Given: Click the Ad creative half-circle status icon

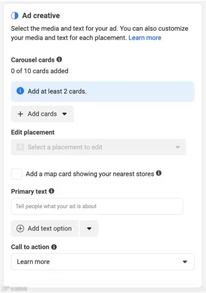Looking at the screenshot, I should (15, 15).
